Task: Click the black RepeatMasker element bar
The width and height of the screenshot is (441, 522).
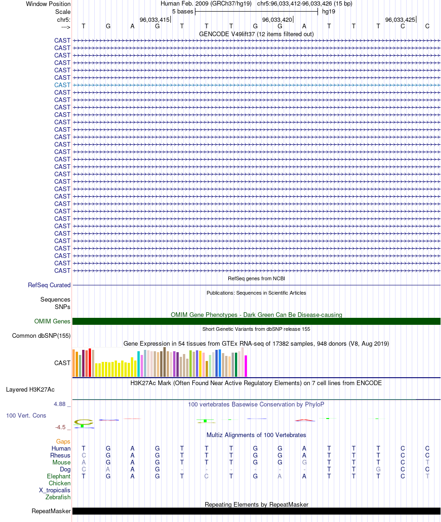Action: [x=256, y=511]
